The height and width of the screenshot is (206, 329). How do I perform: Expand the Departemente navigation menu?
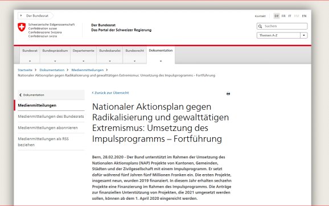pos(84,55)
